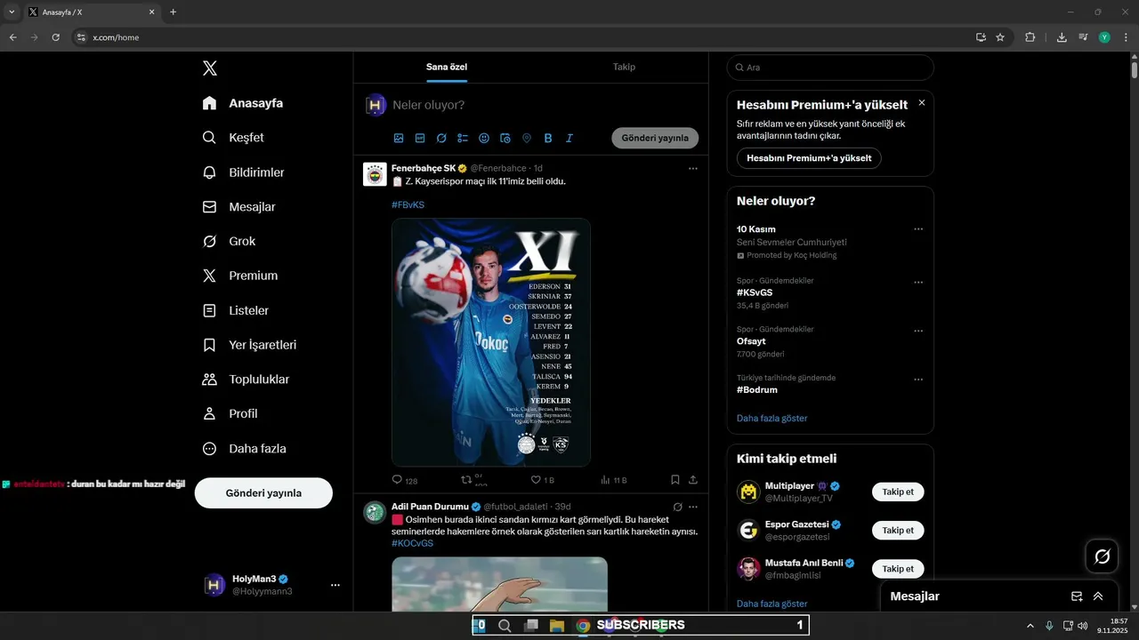Bookmark this page with star icon

[1000, 37]
